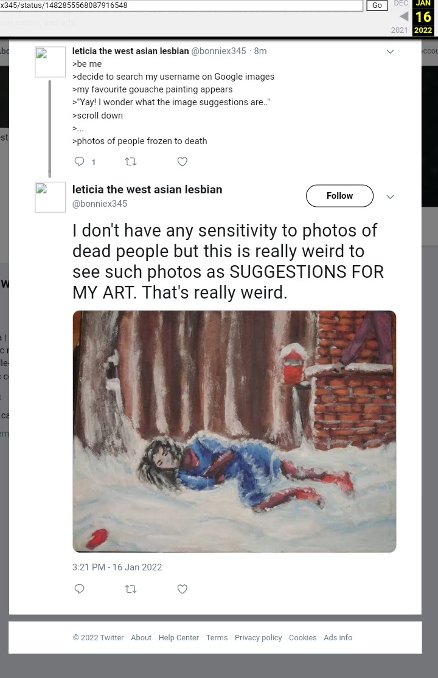Go to previous Wayback capture arrow
Image resolution: width=438 pixels, height=678 pixels.
403,16
